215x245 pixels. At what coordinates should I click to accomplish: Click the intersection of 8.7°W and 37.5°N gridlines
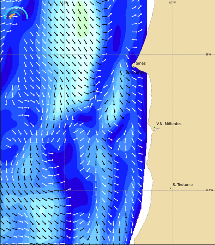(172, 190)
